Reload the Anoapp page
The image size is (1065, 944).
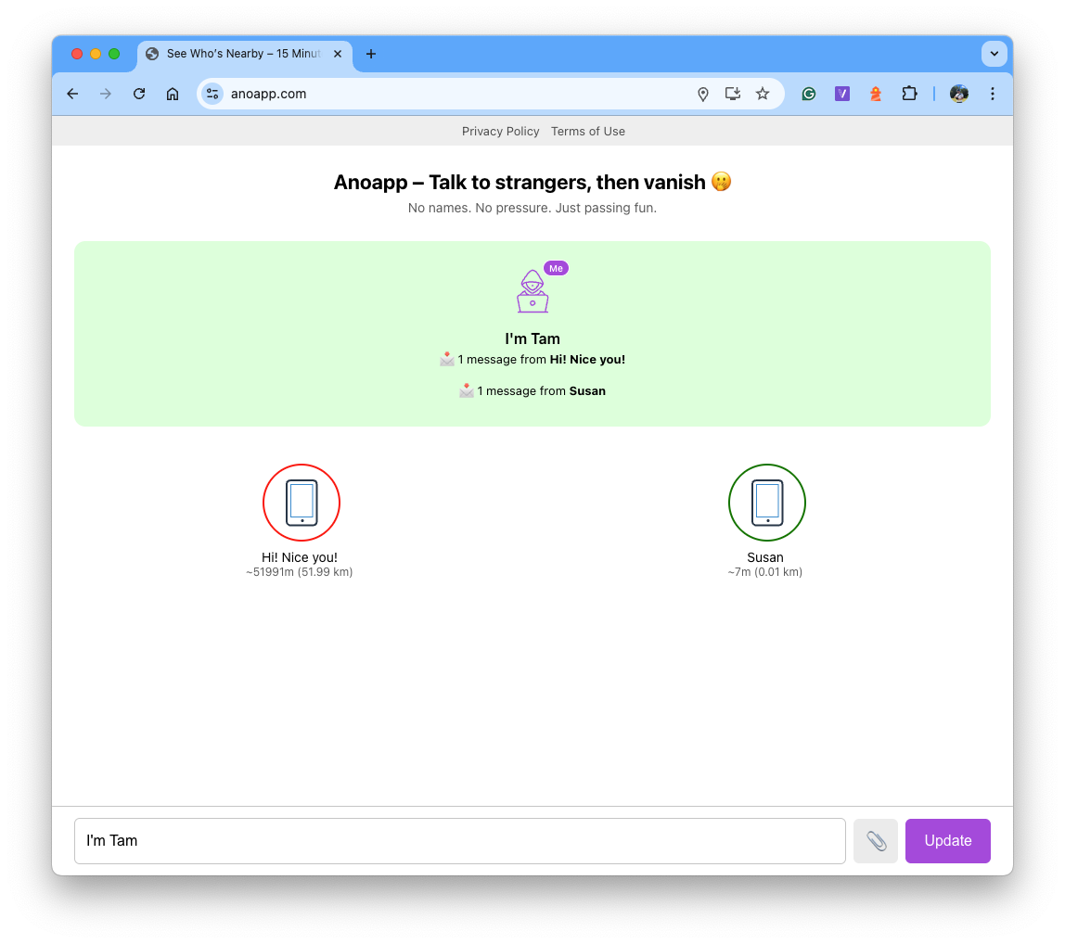pyautogui.click(x=138, y=94)
